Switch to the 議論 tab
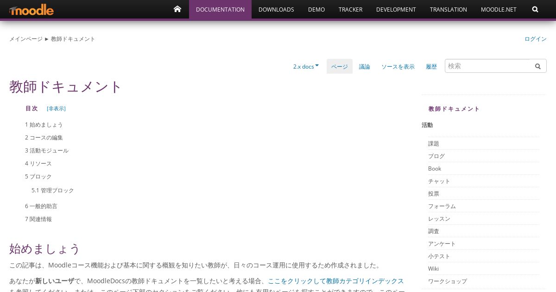Image resolution: width=556 pixels, height=292 pixels. (365, 66)
